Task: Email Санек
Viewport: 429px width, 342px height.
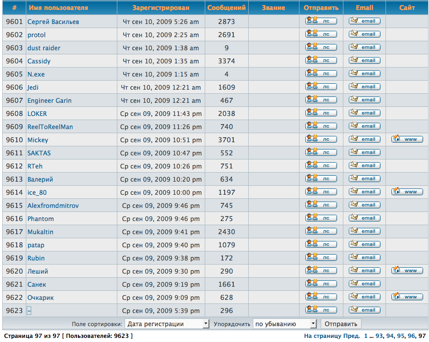Action: [364, 284]
